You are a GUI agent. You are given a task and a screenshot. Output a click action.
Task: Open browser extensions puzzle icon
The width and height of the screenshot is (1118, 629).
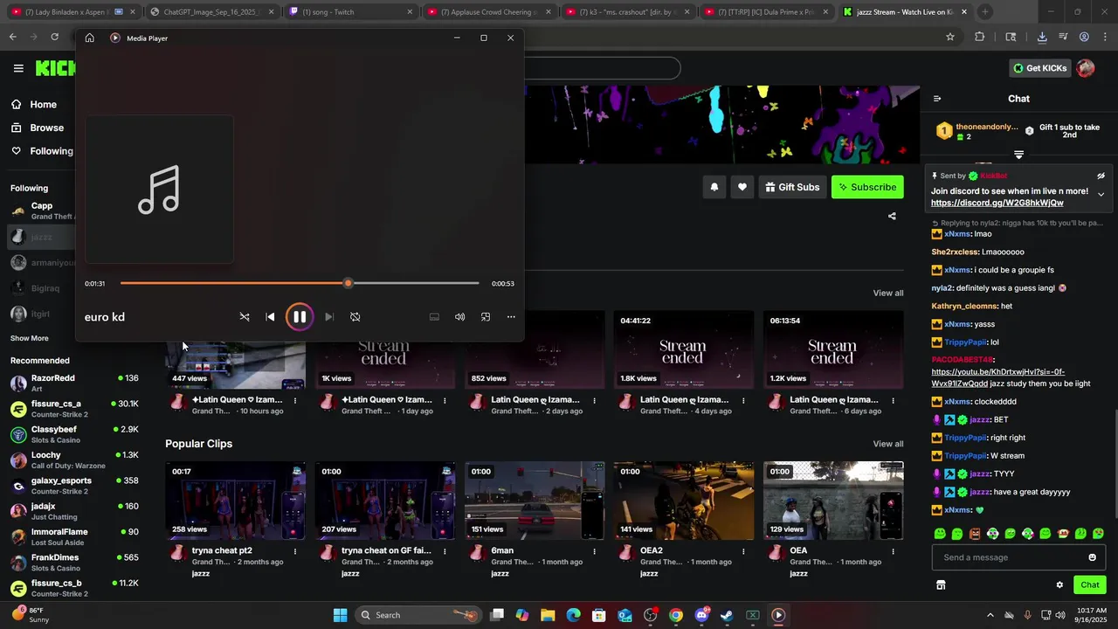point(979,37)
